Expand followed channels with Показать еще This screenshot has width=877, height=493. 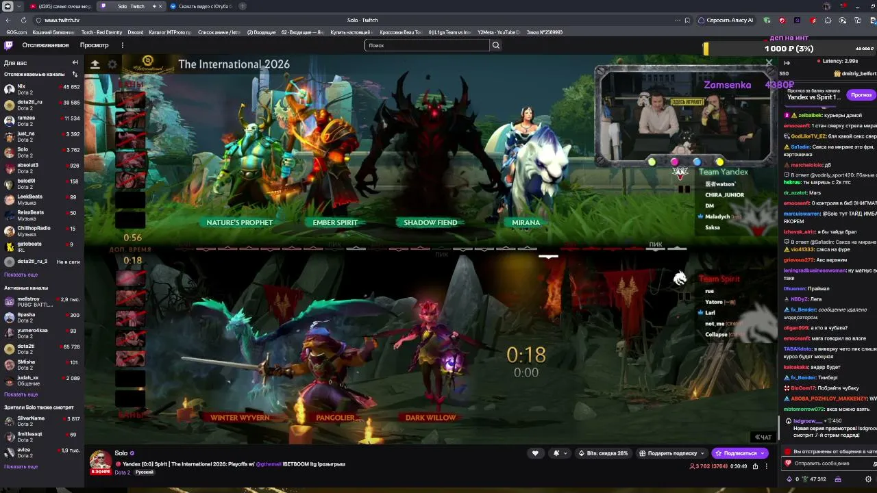(21, 275)
